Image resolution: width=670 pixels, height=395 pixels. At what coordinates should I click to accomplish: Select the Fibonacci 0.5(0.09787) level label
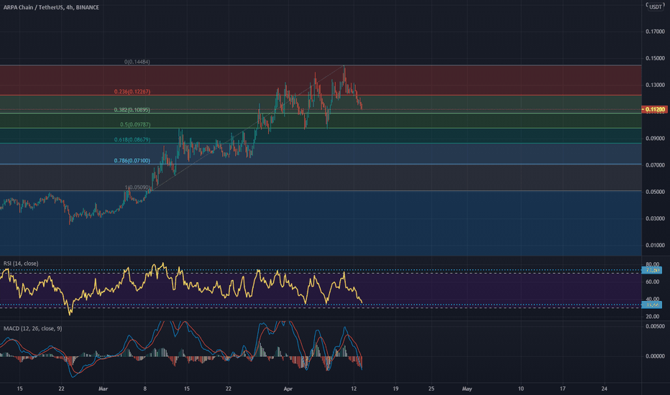click(x=135, y=125)
